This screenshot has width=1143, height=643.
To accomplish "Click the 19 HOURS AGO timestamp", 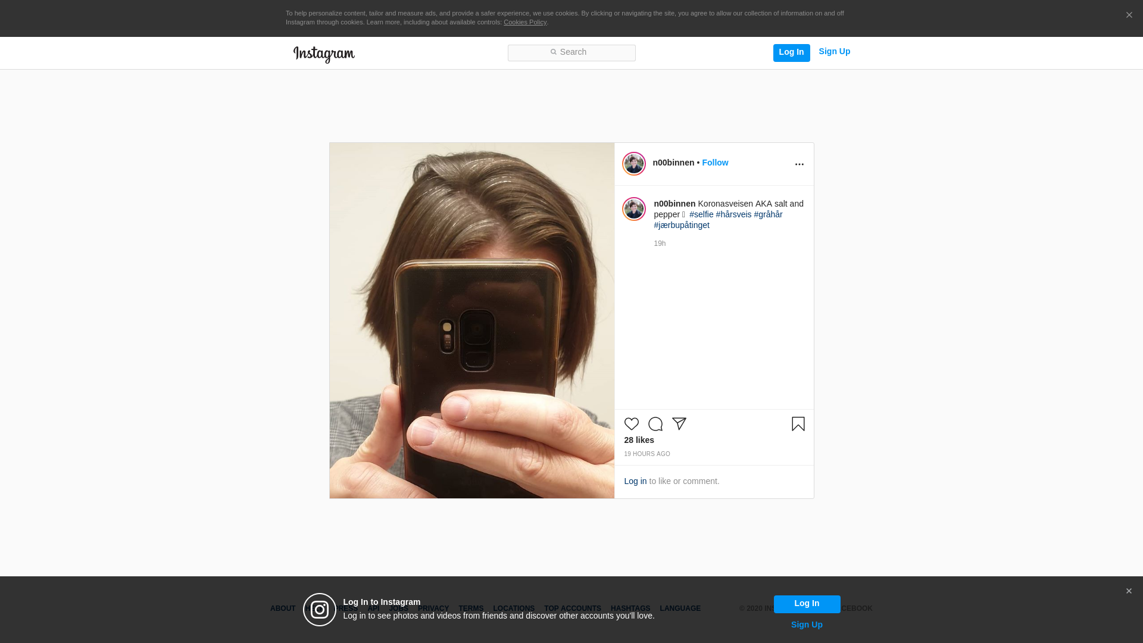I will pos(647,454).
